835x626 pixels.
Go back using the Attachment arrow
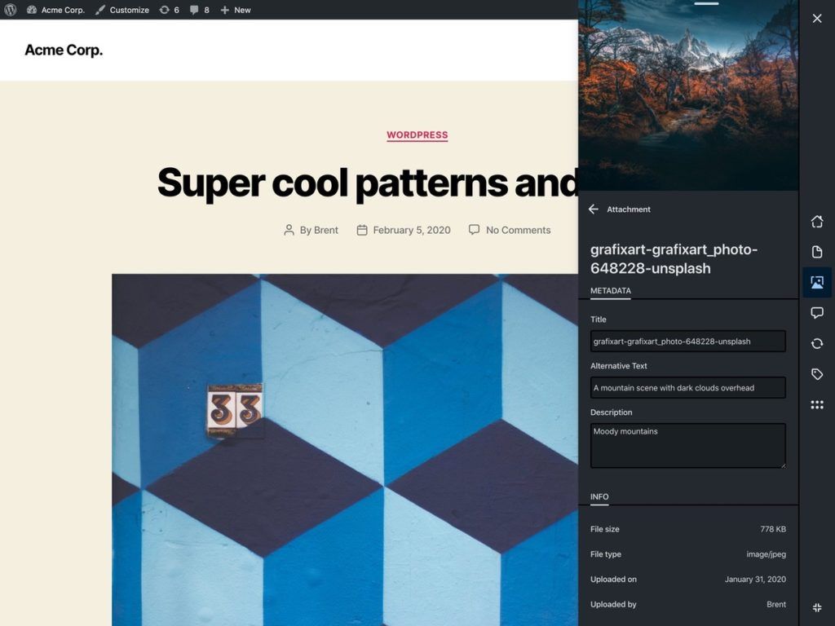pyautogui.click(x=594, y=209)
